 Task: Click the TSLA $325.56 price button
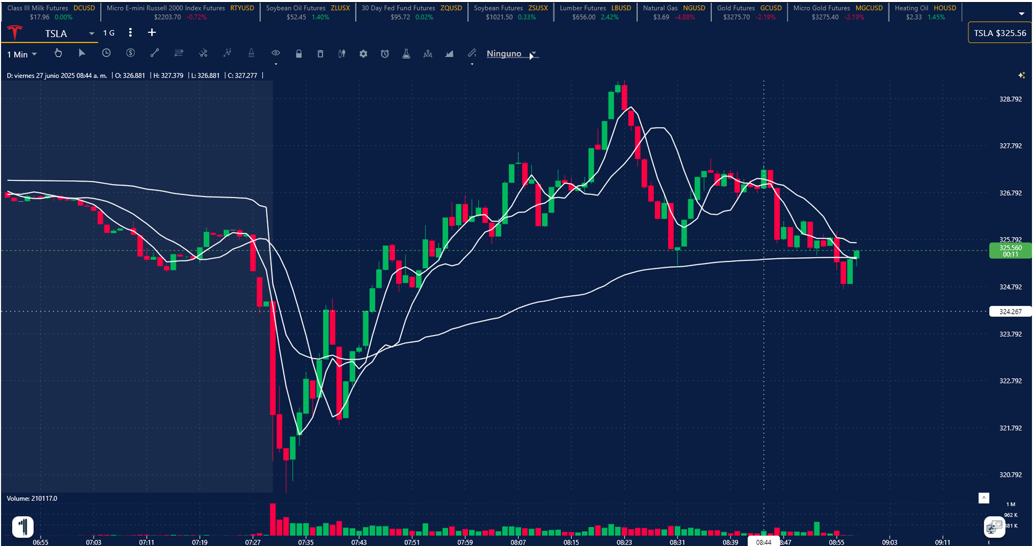[x=999, y=33]
